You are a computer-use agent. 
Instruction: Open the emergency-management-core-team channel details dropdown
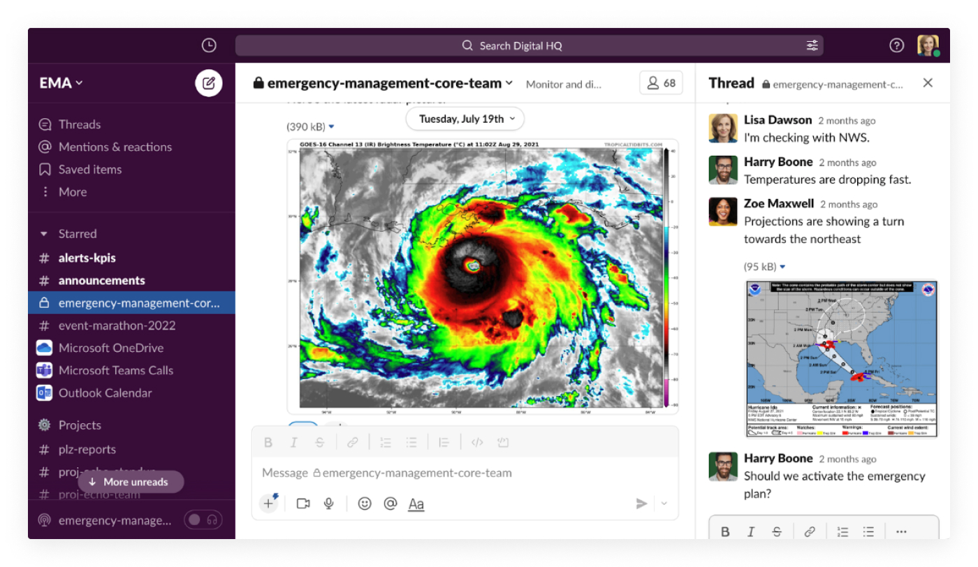tap(509, 83)
